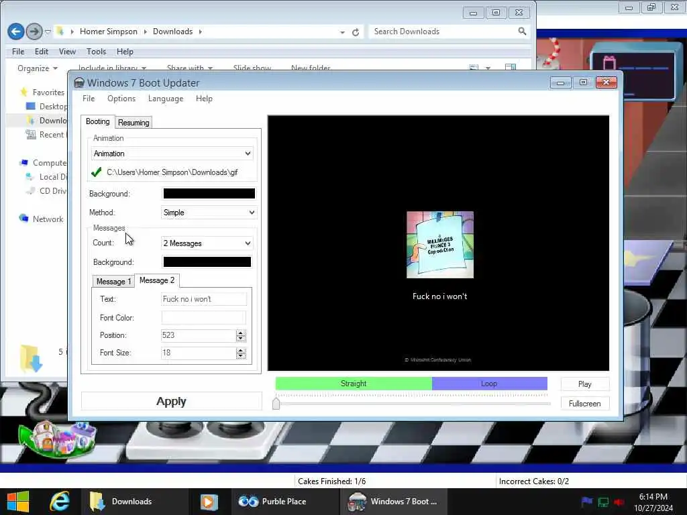The height and width of the screenshot is (515, 687).
Task: Click the taskbar clock showing 6:14 PM
Action: tap(653, 502)
